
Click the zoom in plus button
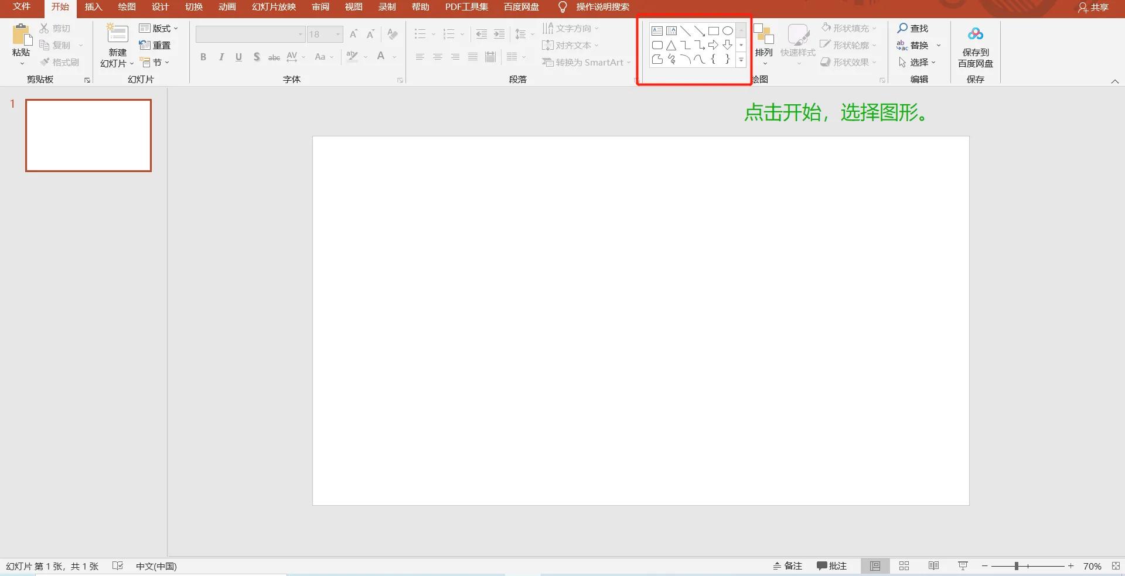click(x=1071, y=566)
